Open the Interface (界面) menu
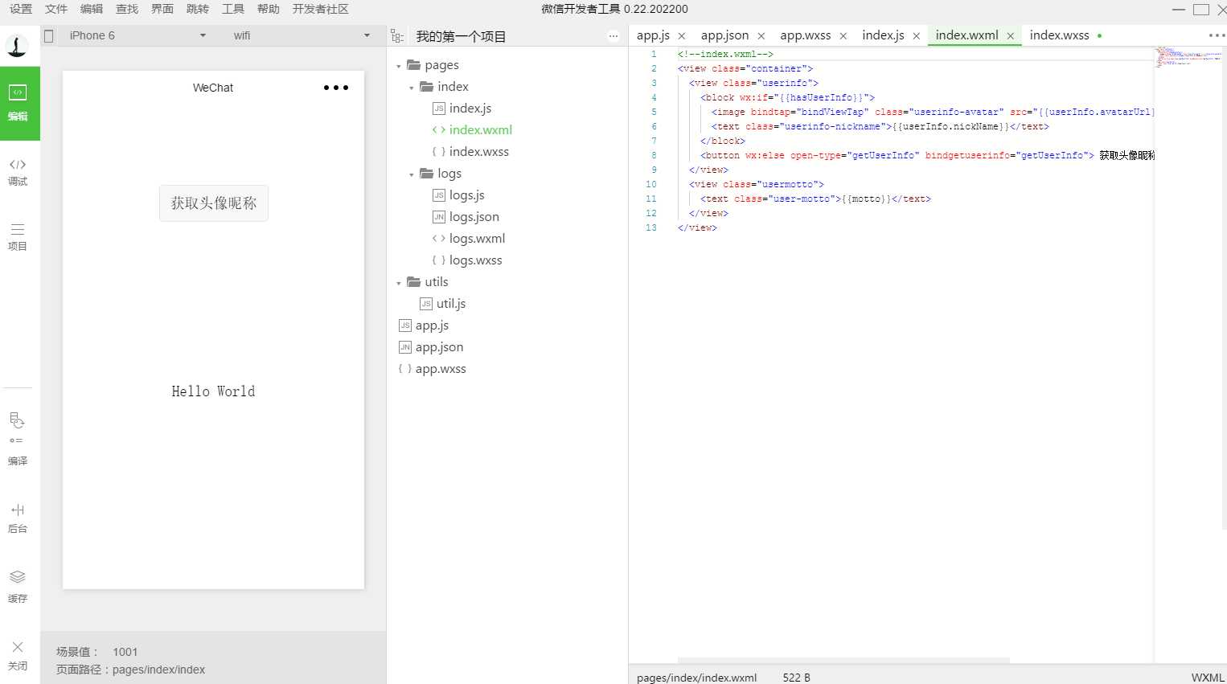Viewport: 1227px width, 684px height. [162, 9]
